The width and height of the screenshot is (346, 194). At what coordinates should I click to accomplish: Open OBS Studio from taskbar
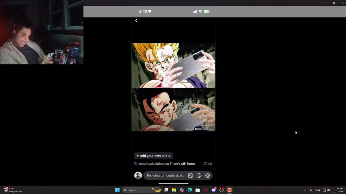coord(222,190)
